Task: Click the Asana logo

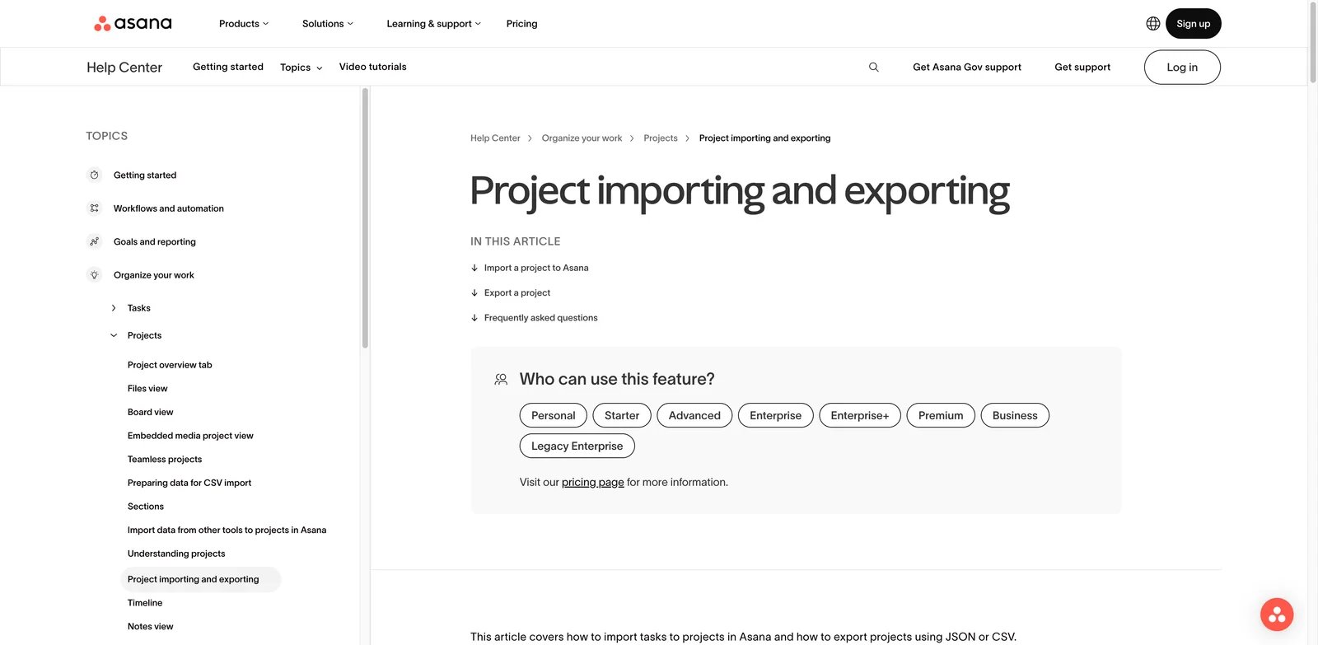Action: click(x=133, y=23)
